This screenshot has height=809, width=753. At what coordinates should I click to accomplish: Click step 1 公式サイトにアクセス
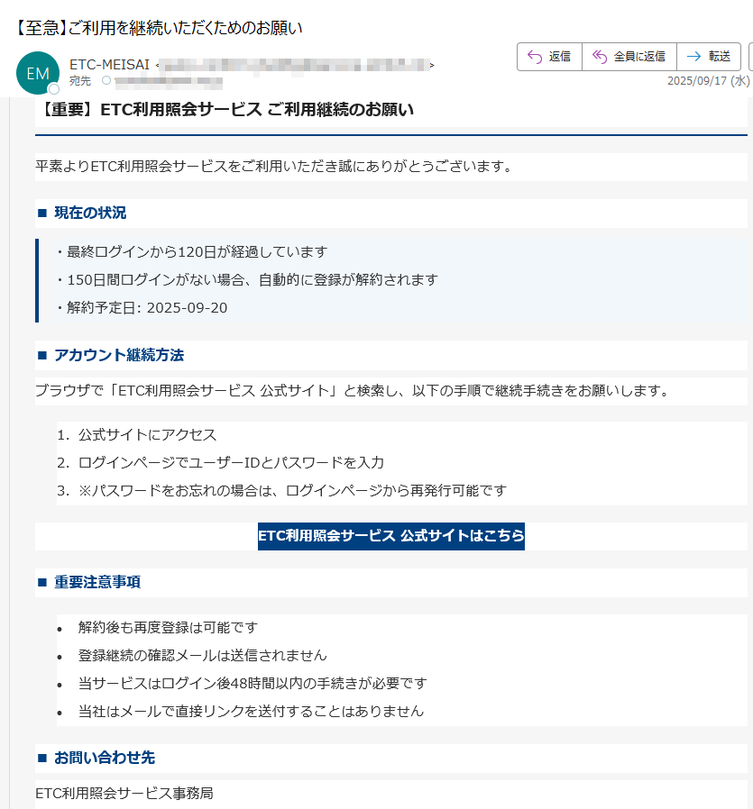coord(147,435)
